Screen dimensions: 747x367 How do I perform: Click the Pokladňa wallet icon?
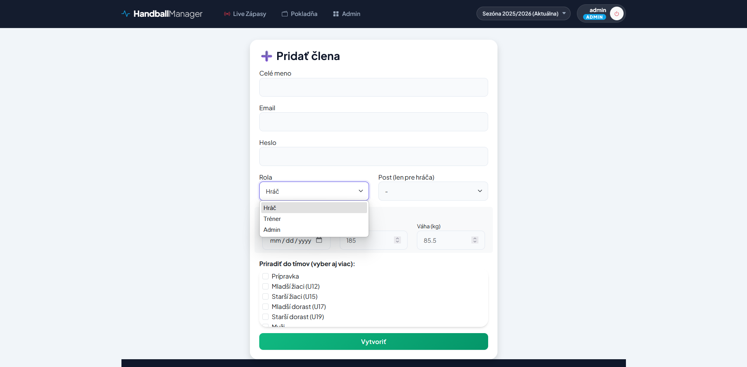[x=285, y=14]
